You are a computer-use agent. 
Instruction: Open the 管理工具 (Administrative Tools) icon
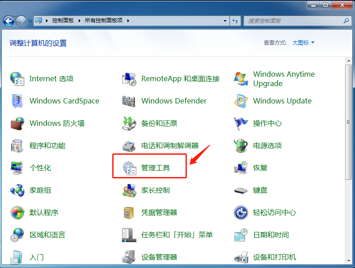click(129, 168)
